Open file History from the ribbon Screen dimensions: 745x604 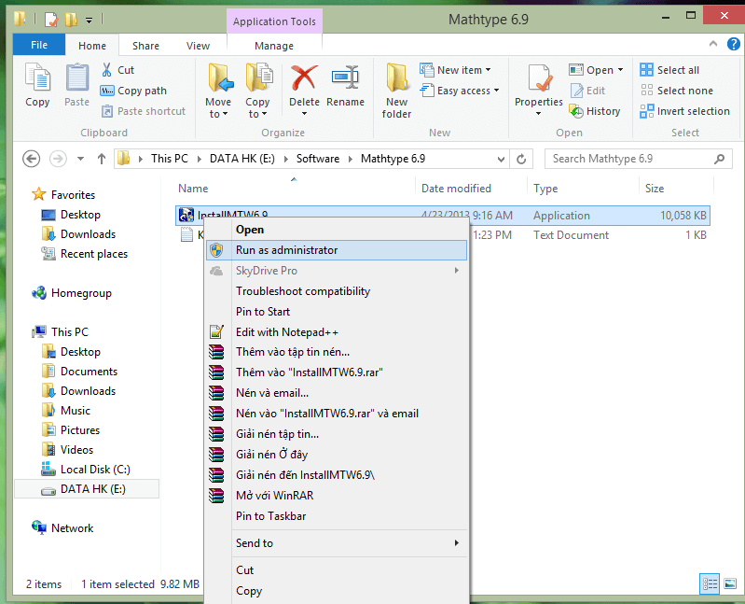595,111
